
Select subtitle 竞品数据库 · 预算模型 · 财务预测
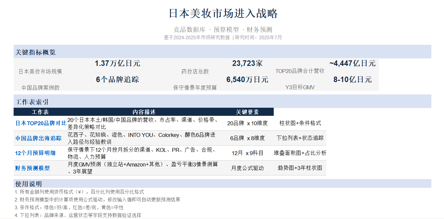(x=223, y=30)
